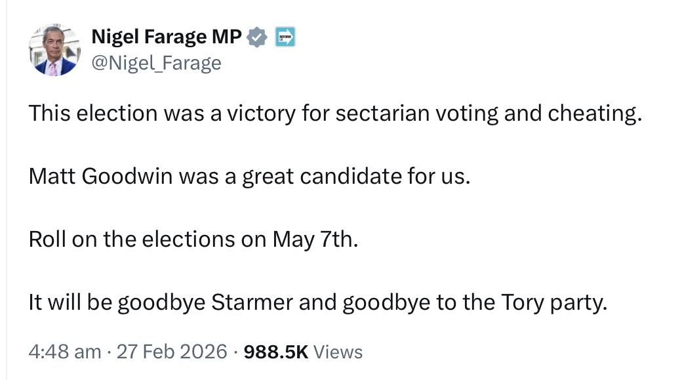Click the 4:48 am timestamp
Image resolution: width=682 pixels, height=380 pixels.
pos(65,352)
